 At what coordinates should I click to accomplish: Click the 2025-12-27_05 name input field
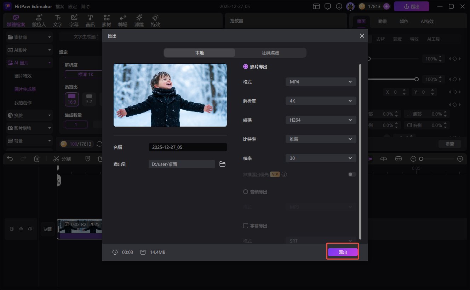click(188, 147)
